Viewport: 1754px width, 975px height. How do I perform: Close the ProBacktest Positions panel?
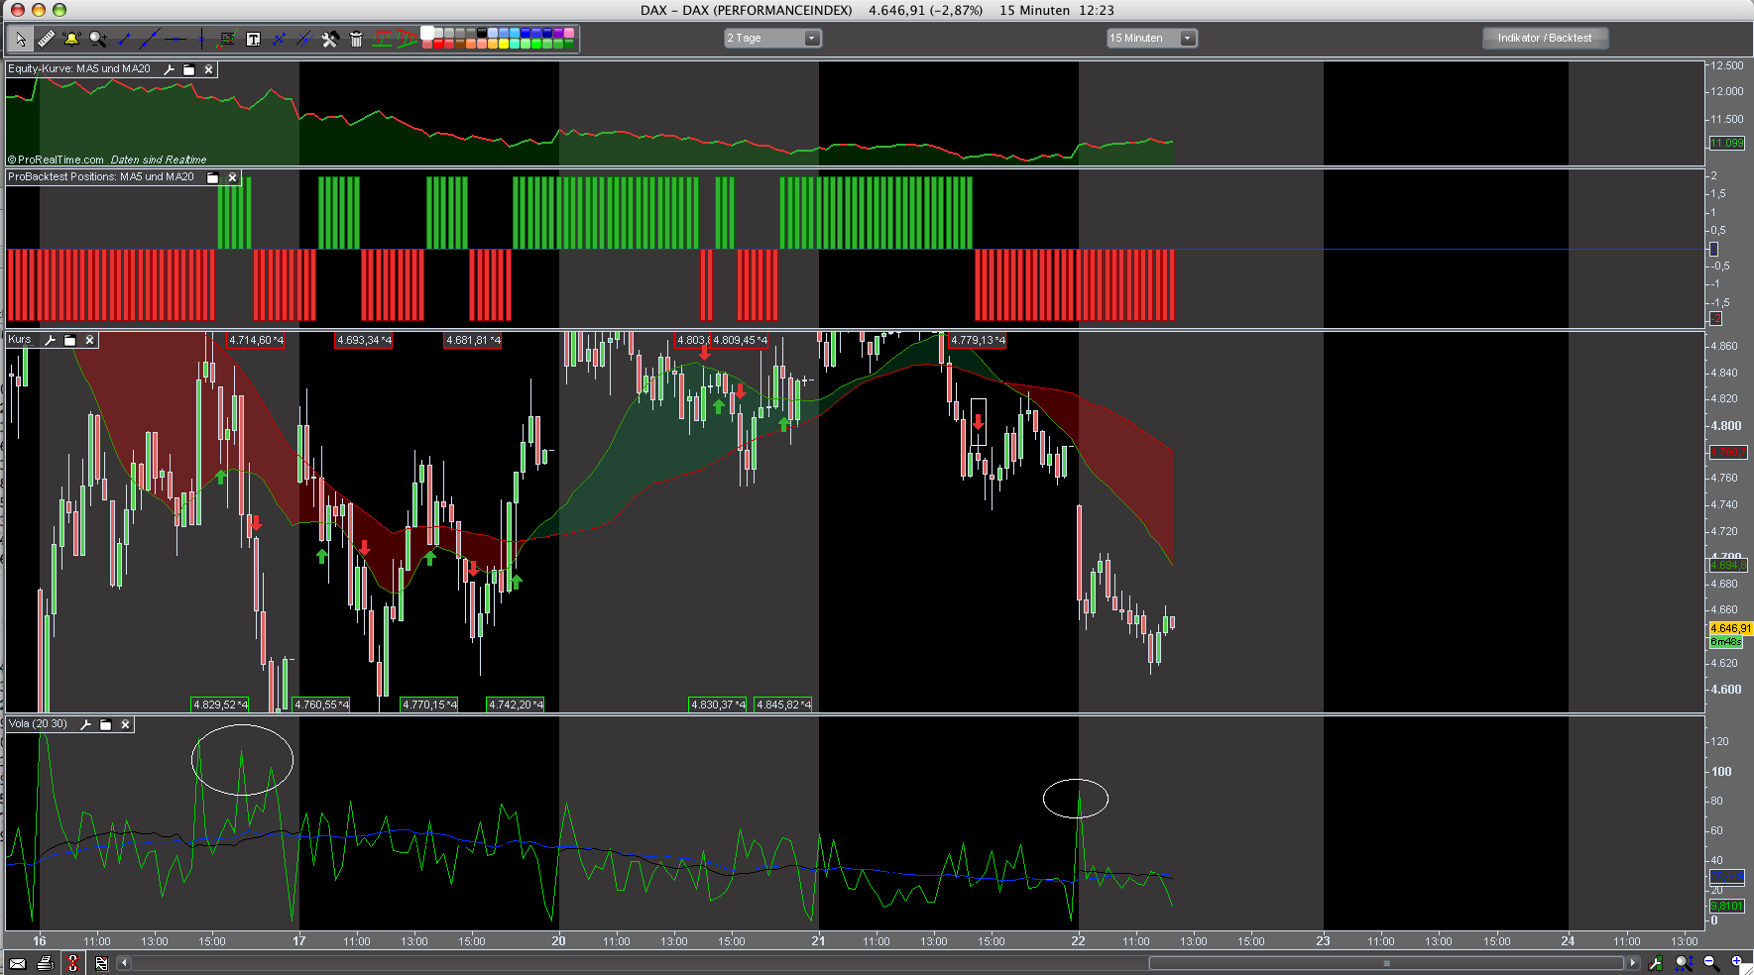tap(232, 177)
